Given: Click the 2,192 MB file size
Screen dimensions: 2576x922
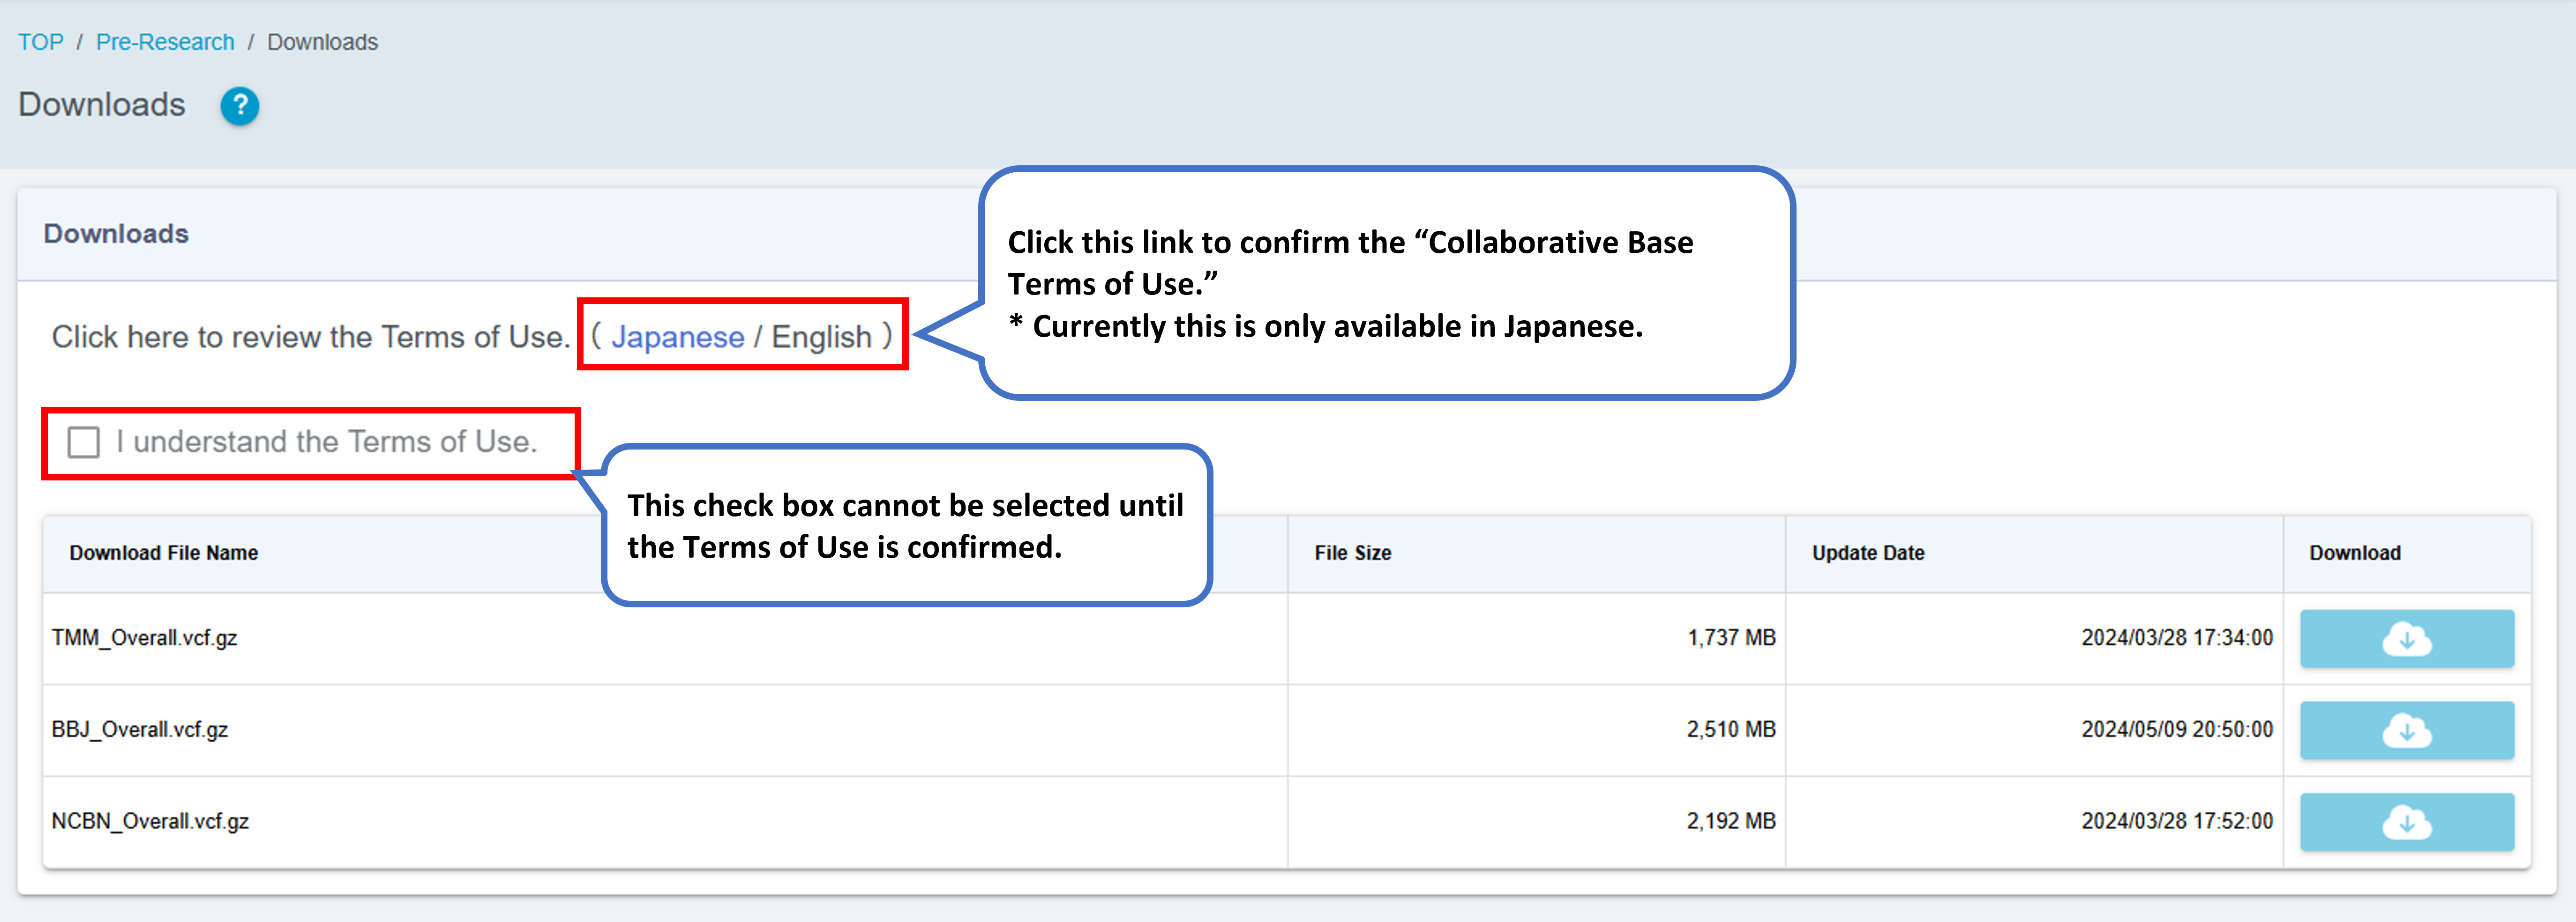Looking at the screenshot, I should [1731, 821].
